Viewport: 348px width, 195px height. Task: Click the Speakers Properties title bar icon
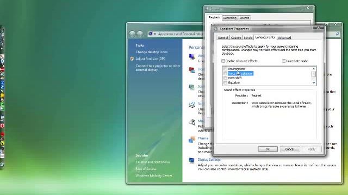215,29
